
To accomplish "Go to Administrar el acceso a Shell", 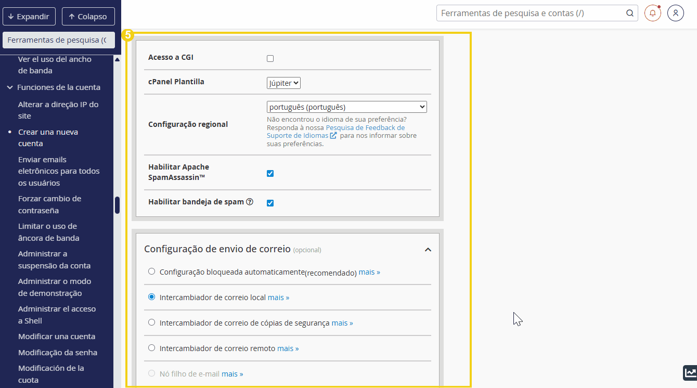I will (x=57, y=315).
